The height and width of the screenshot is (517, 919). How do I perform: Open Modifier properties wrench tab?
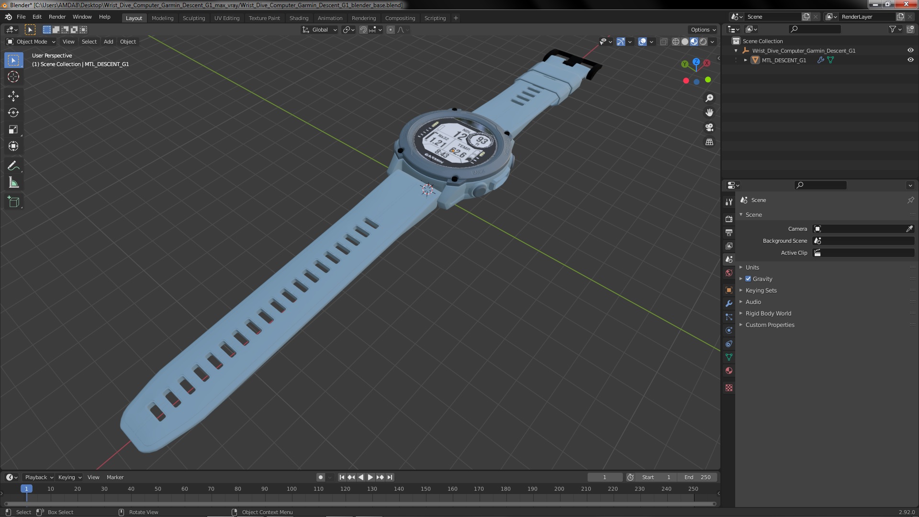pyautogui.click(x=729, y=303)
